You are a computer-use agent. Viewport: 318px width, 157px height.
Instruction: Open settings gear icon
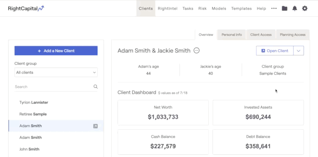pyautogui.click(x=305, y=8)
